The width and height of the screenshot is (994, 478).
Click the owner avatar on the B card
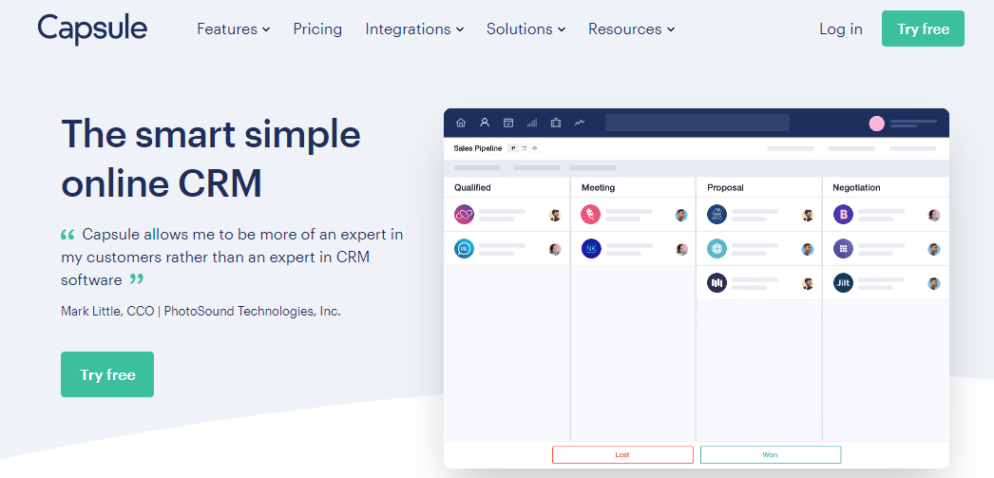point(934,215)
